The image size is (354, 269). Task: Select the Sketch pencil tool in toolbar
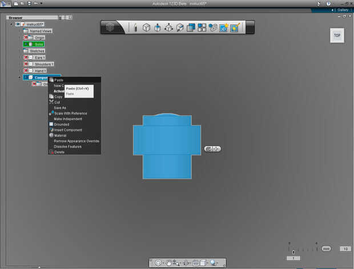(x=135, y=27)
